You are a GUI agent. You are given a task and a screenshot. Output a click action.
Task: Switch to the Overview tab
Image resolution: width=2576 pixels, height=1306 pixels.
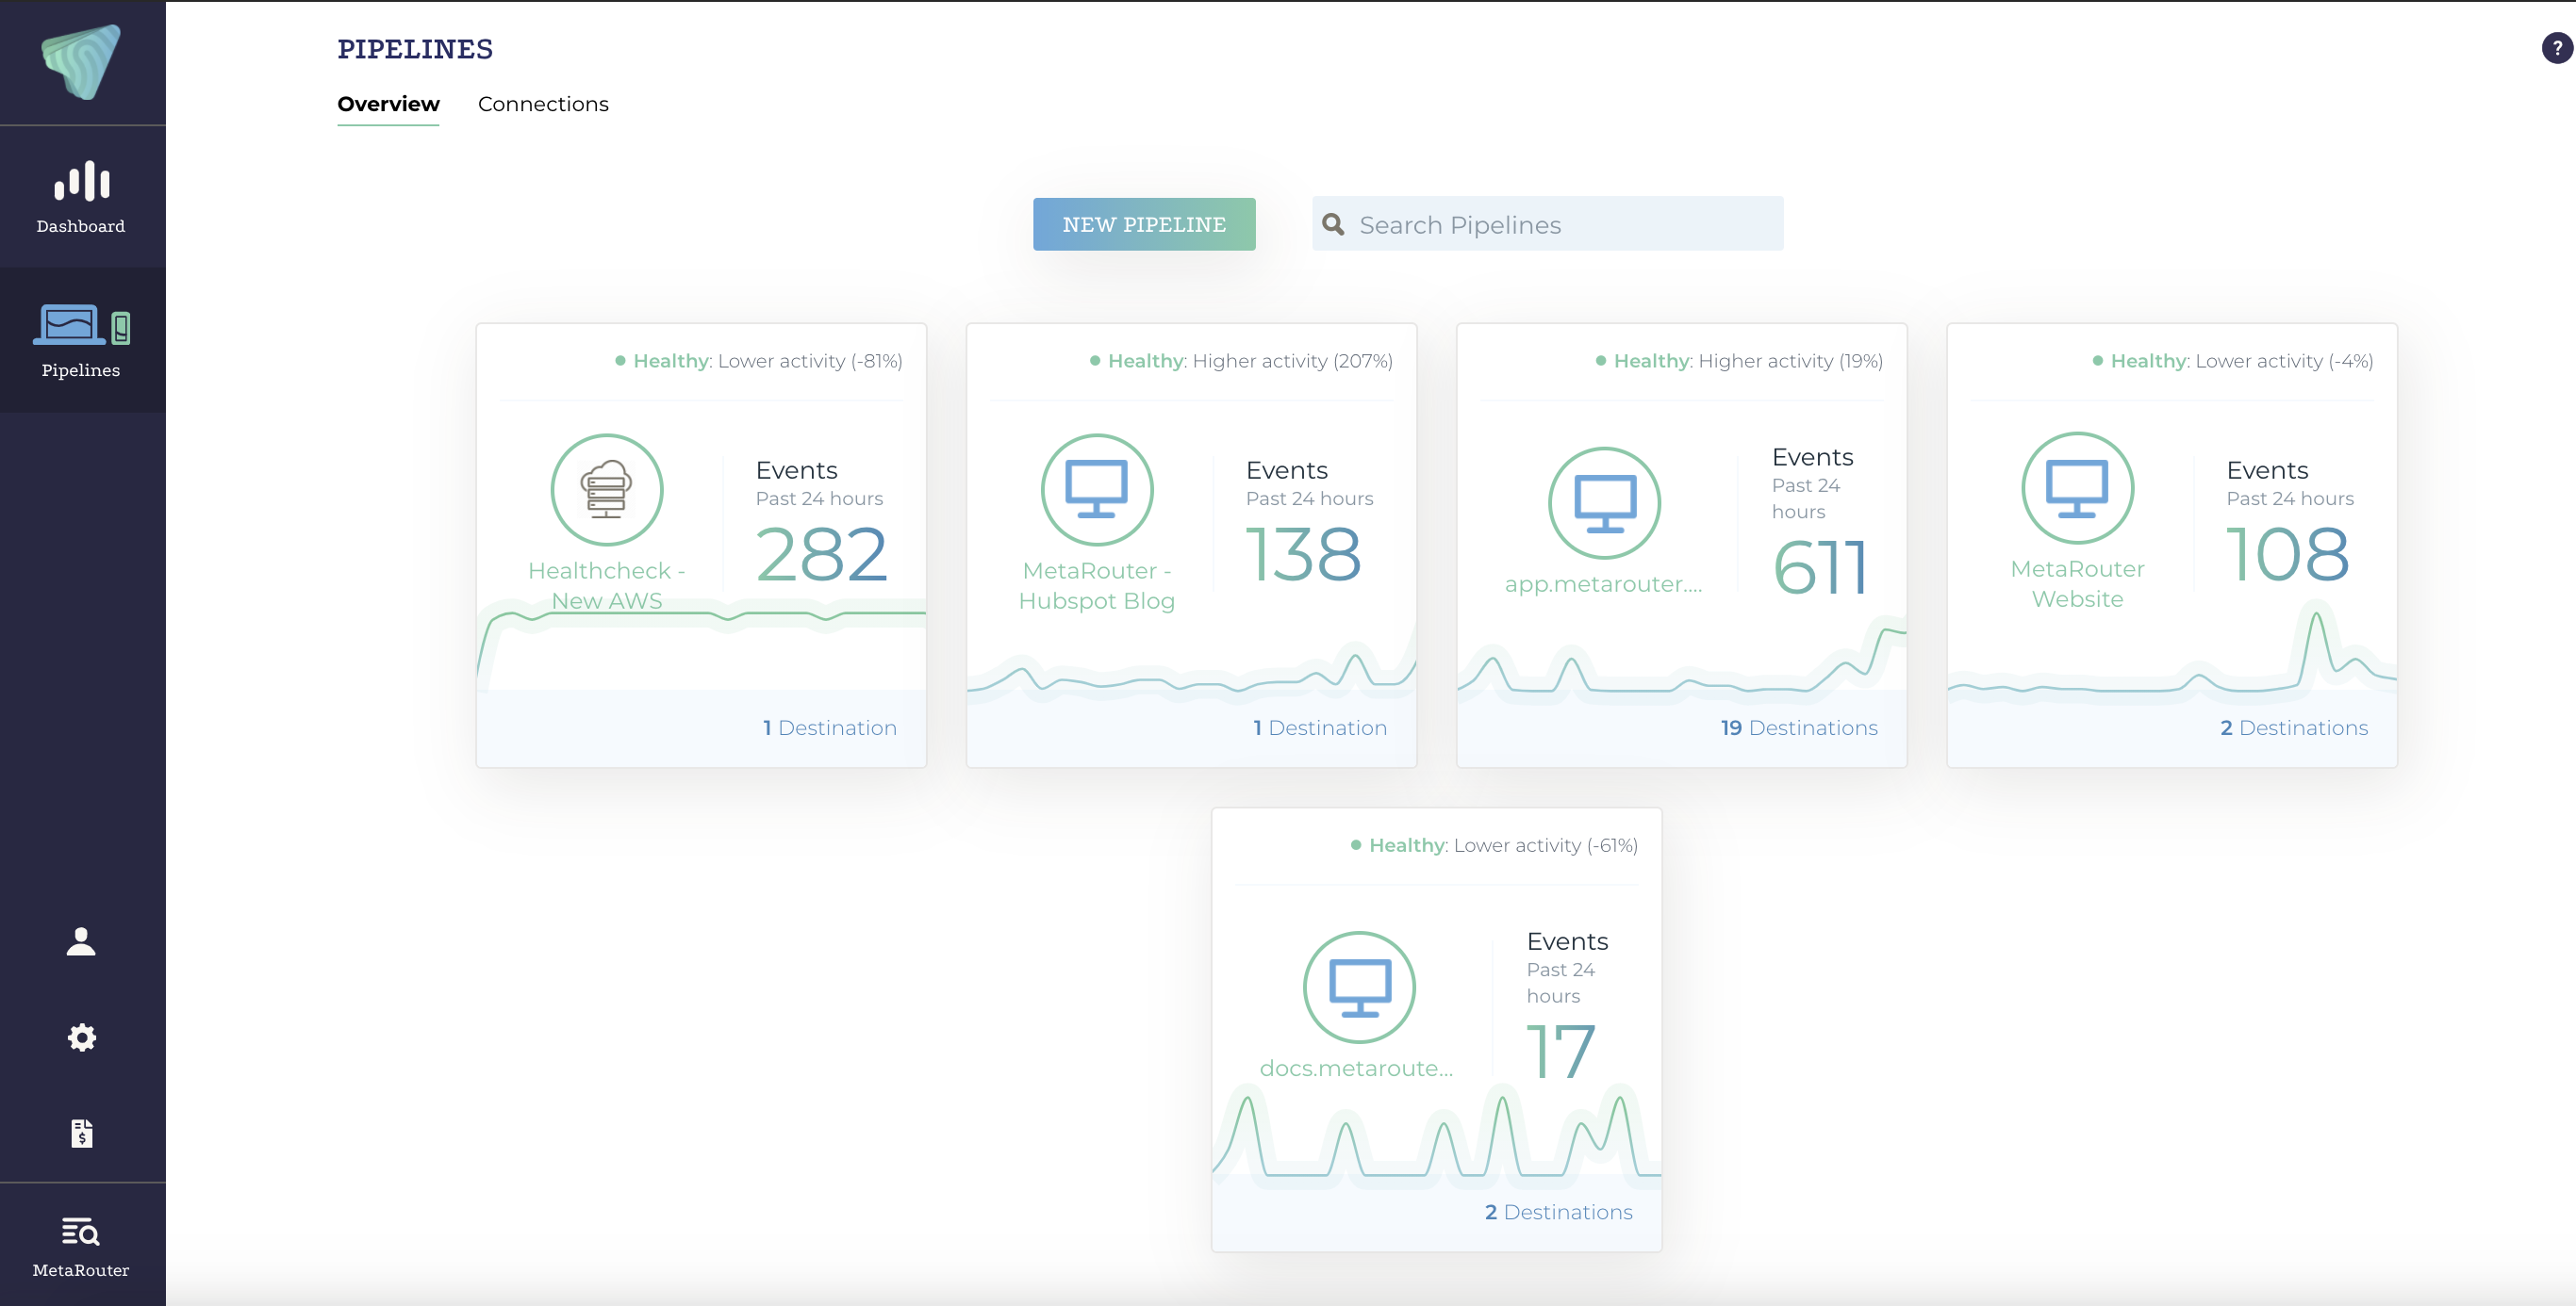(388, 104)
